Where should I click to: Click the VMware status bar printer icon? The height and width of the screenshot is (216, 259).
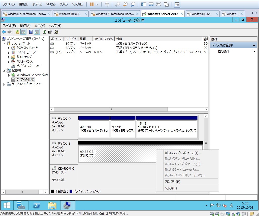[x=233, y=214]
